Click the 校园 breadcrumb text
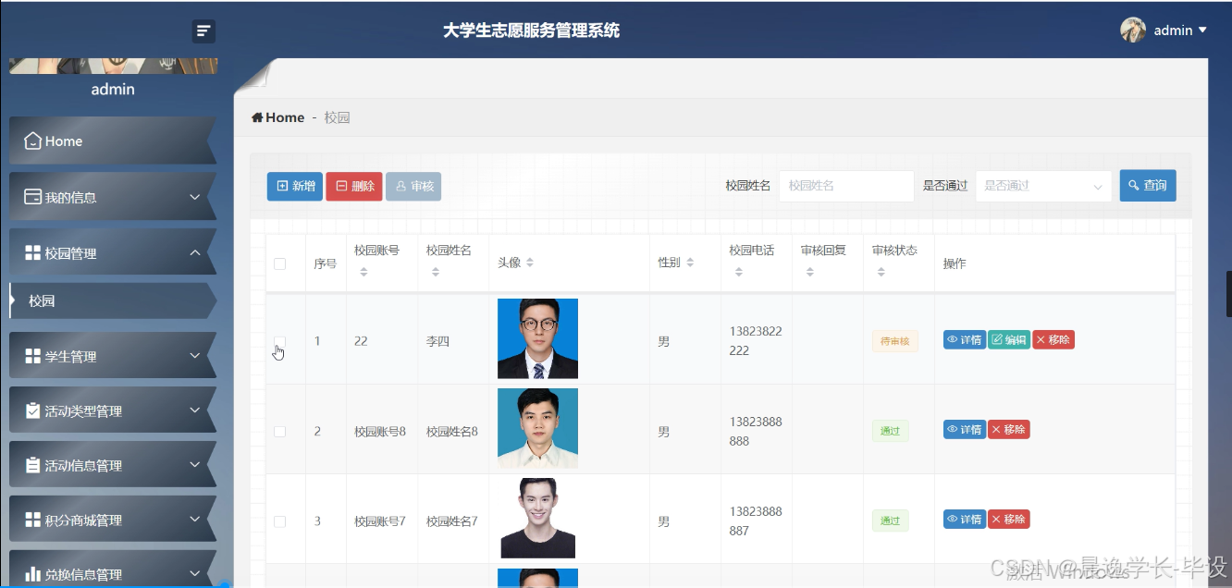 pos(337,117)
